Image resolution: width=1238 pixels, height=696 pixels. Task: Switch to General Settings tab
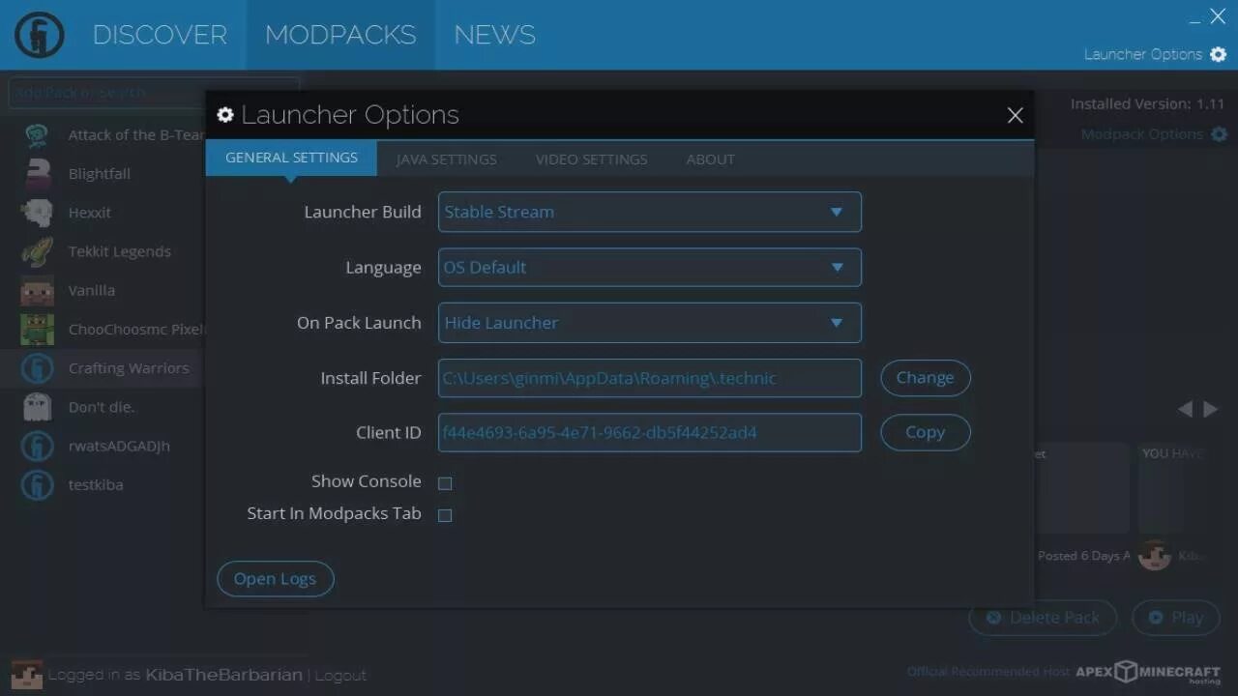point(291,158)
